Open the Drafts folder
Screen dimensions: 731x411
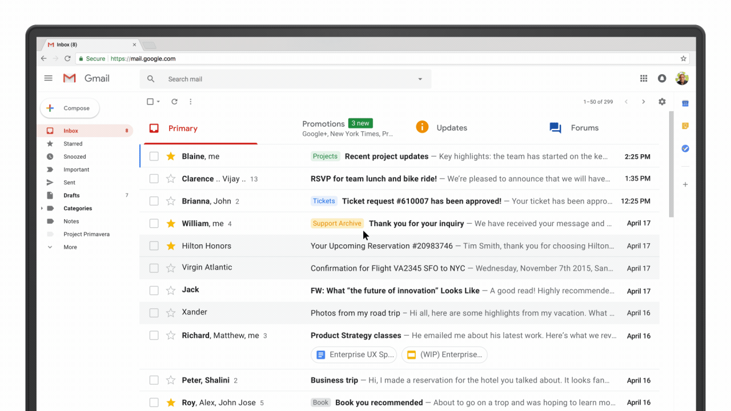coord(71,195)
